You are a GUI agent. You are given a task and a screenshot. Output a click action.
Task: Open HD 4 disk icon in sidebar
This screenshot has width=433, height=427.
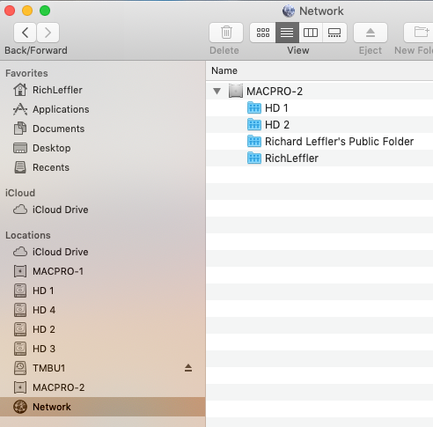click(x=20, y=310)
